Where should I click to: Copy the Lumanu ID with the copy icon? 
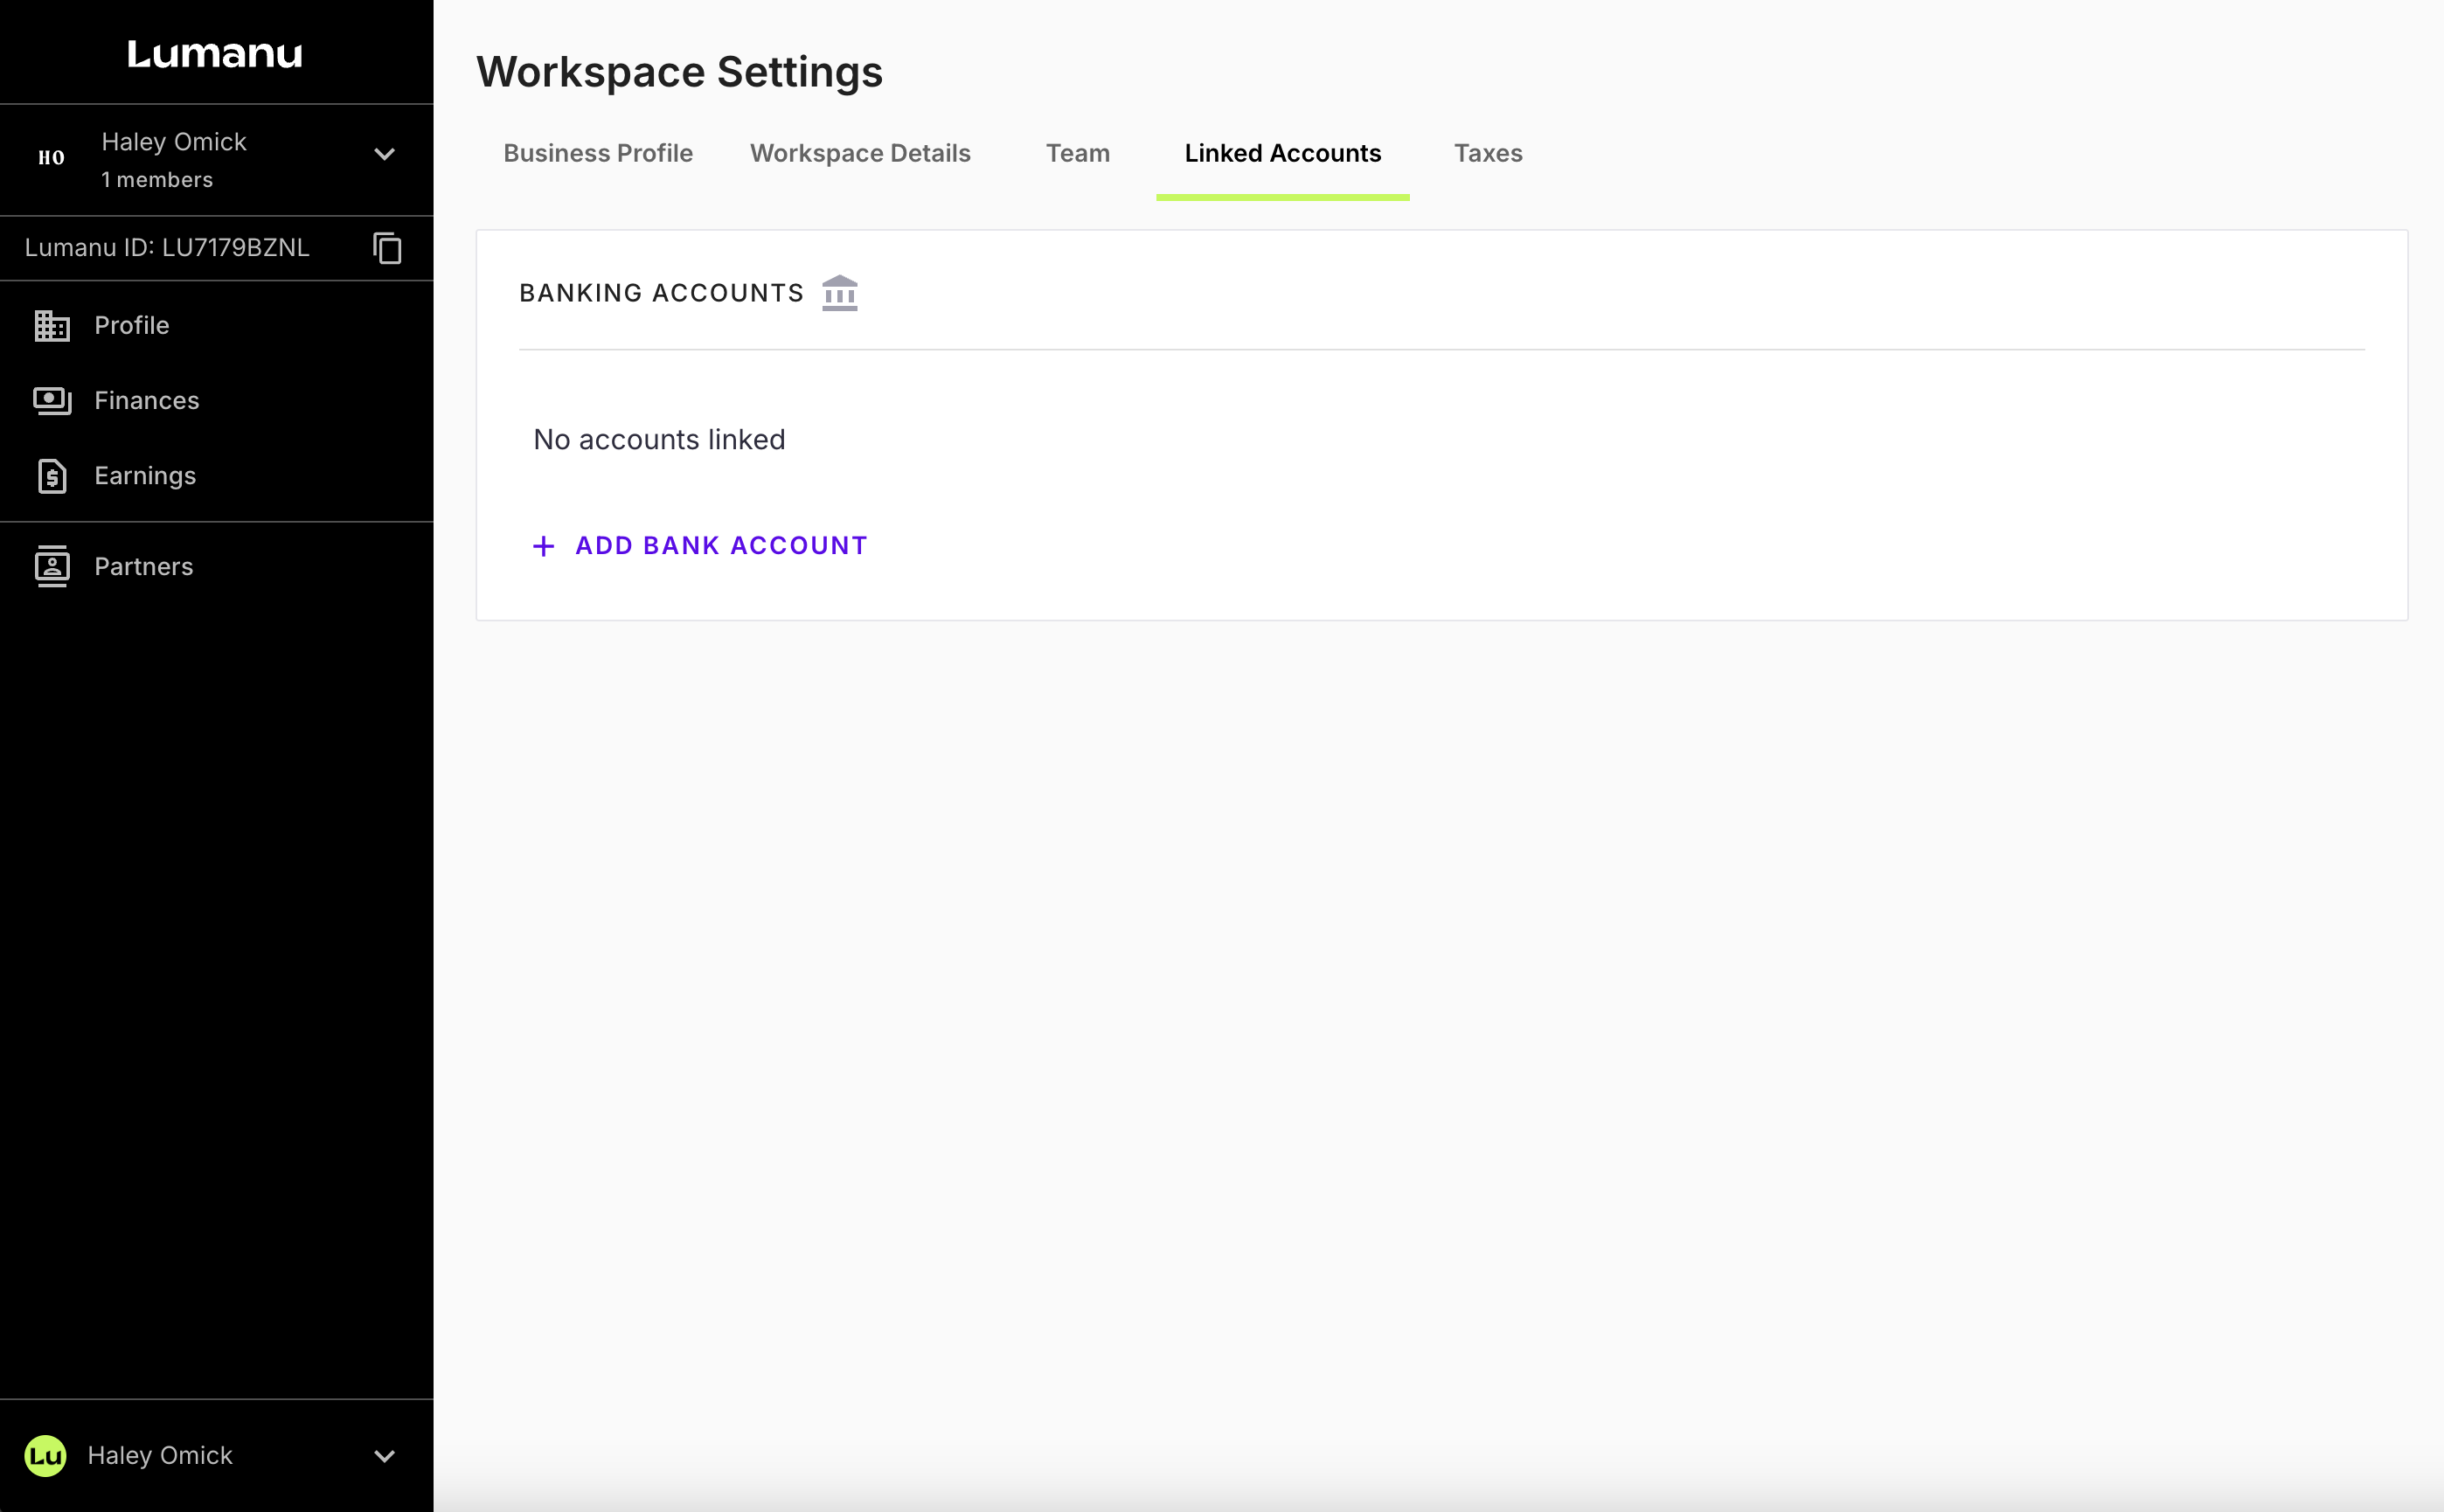[387, 248]
